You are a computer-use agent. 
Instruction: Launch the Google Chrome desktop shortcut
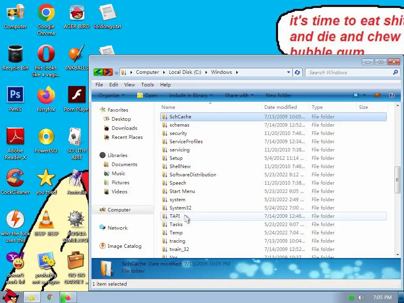pyautogui.click(x=46, y=20)
